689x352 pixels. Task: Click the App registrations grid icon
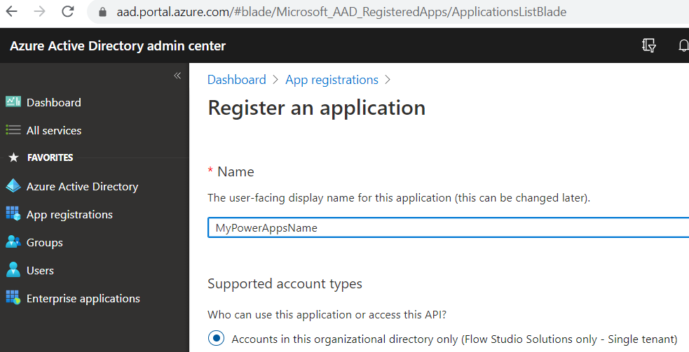(x=13, y=214)
